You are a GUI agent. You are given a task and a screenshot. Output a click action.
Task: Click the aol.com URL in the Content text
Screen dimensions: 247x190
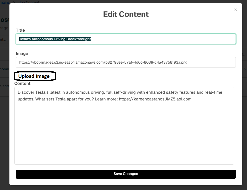pos(155,99)
